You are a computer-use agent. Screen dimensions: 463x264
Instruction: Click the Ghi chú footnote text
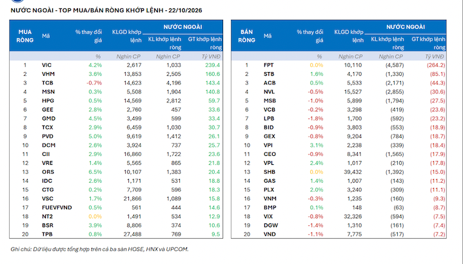pos(99,249)
